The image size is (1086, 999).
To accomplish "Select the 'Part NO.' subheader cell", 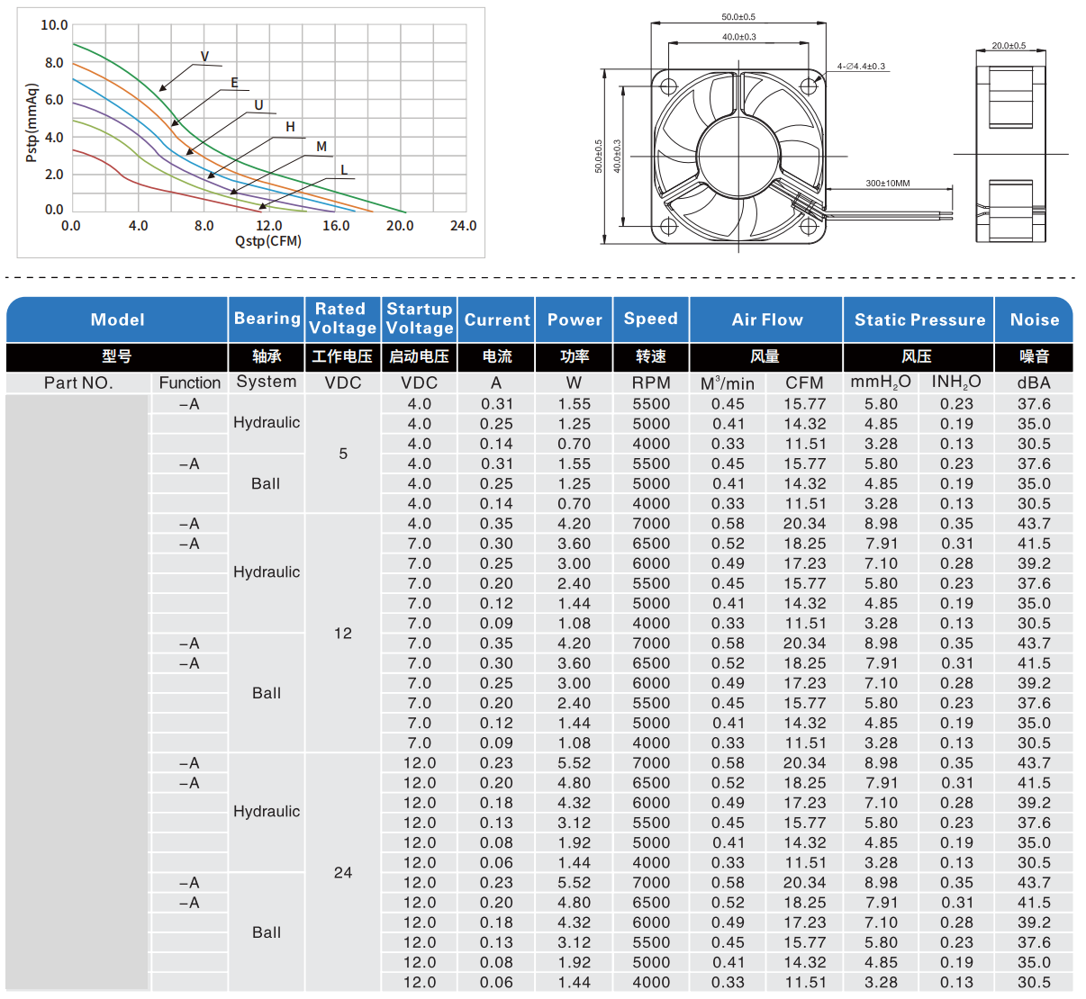I will (x=78, y=382).
